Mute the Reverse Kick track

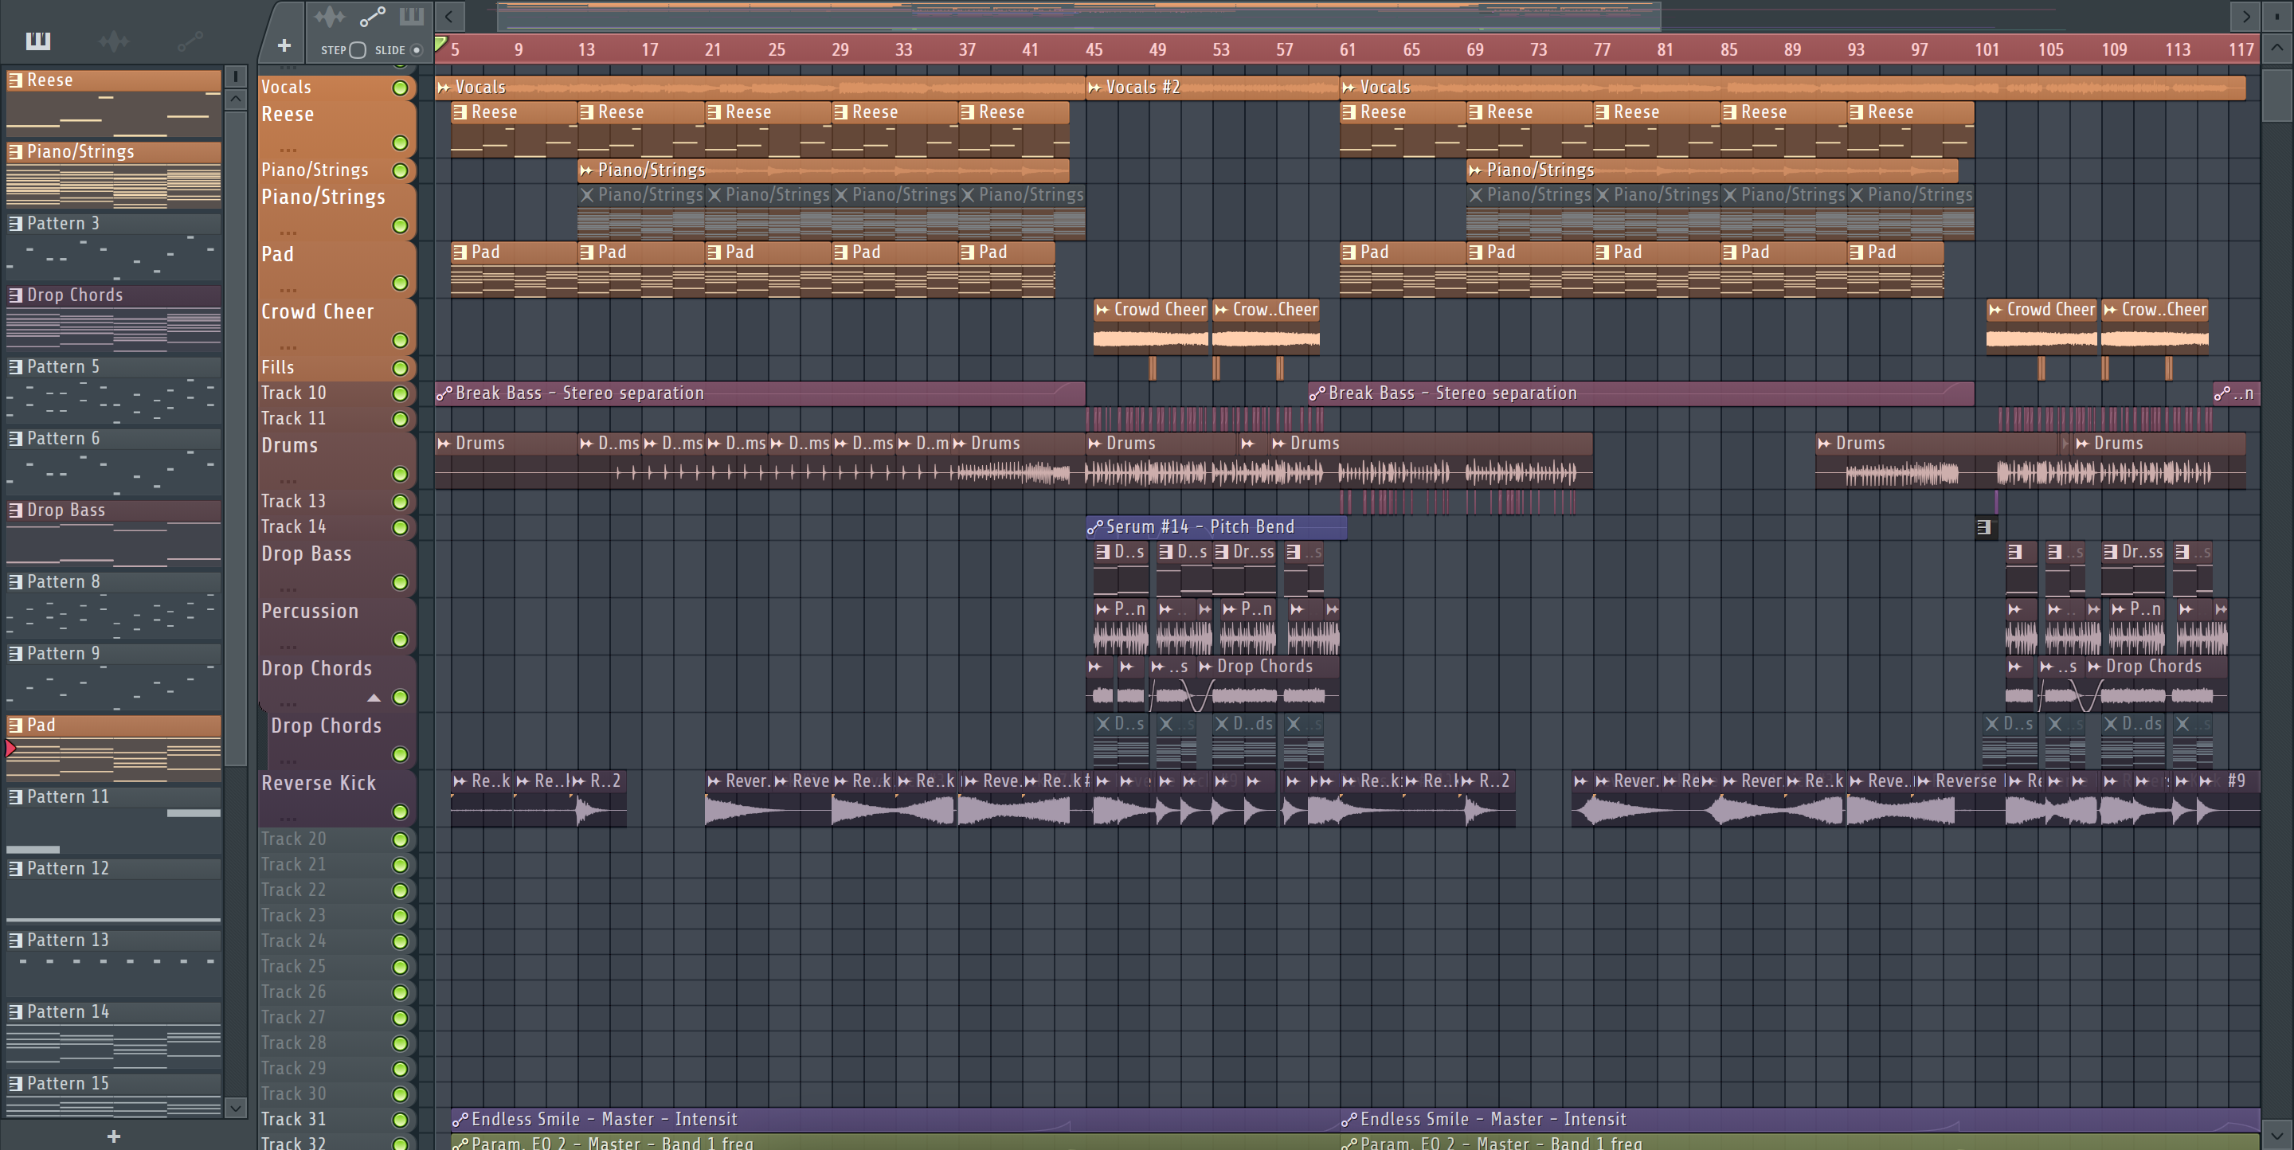[x=400, y=811]
